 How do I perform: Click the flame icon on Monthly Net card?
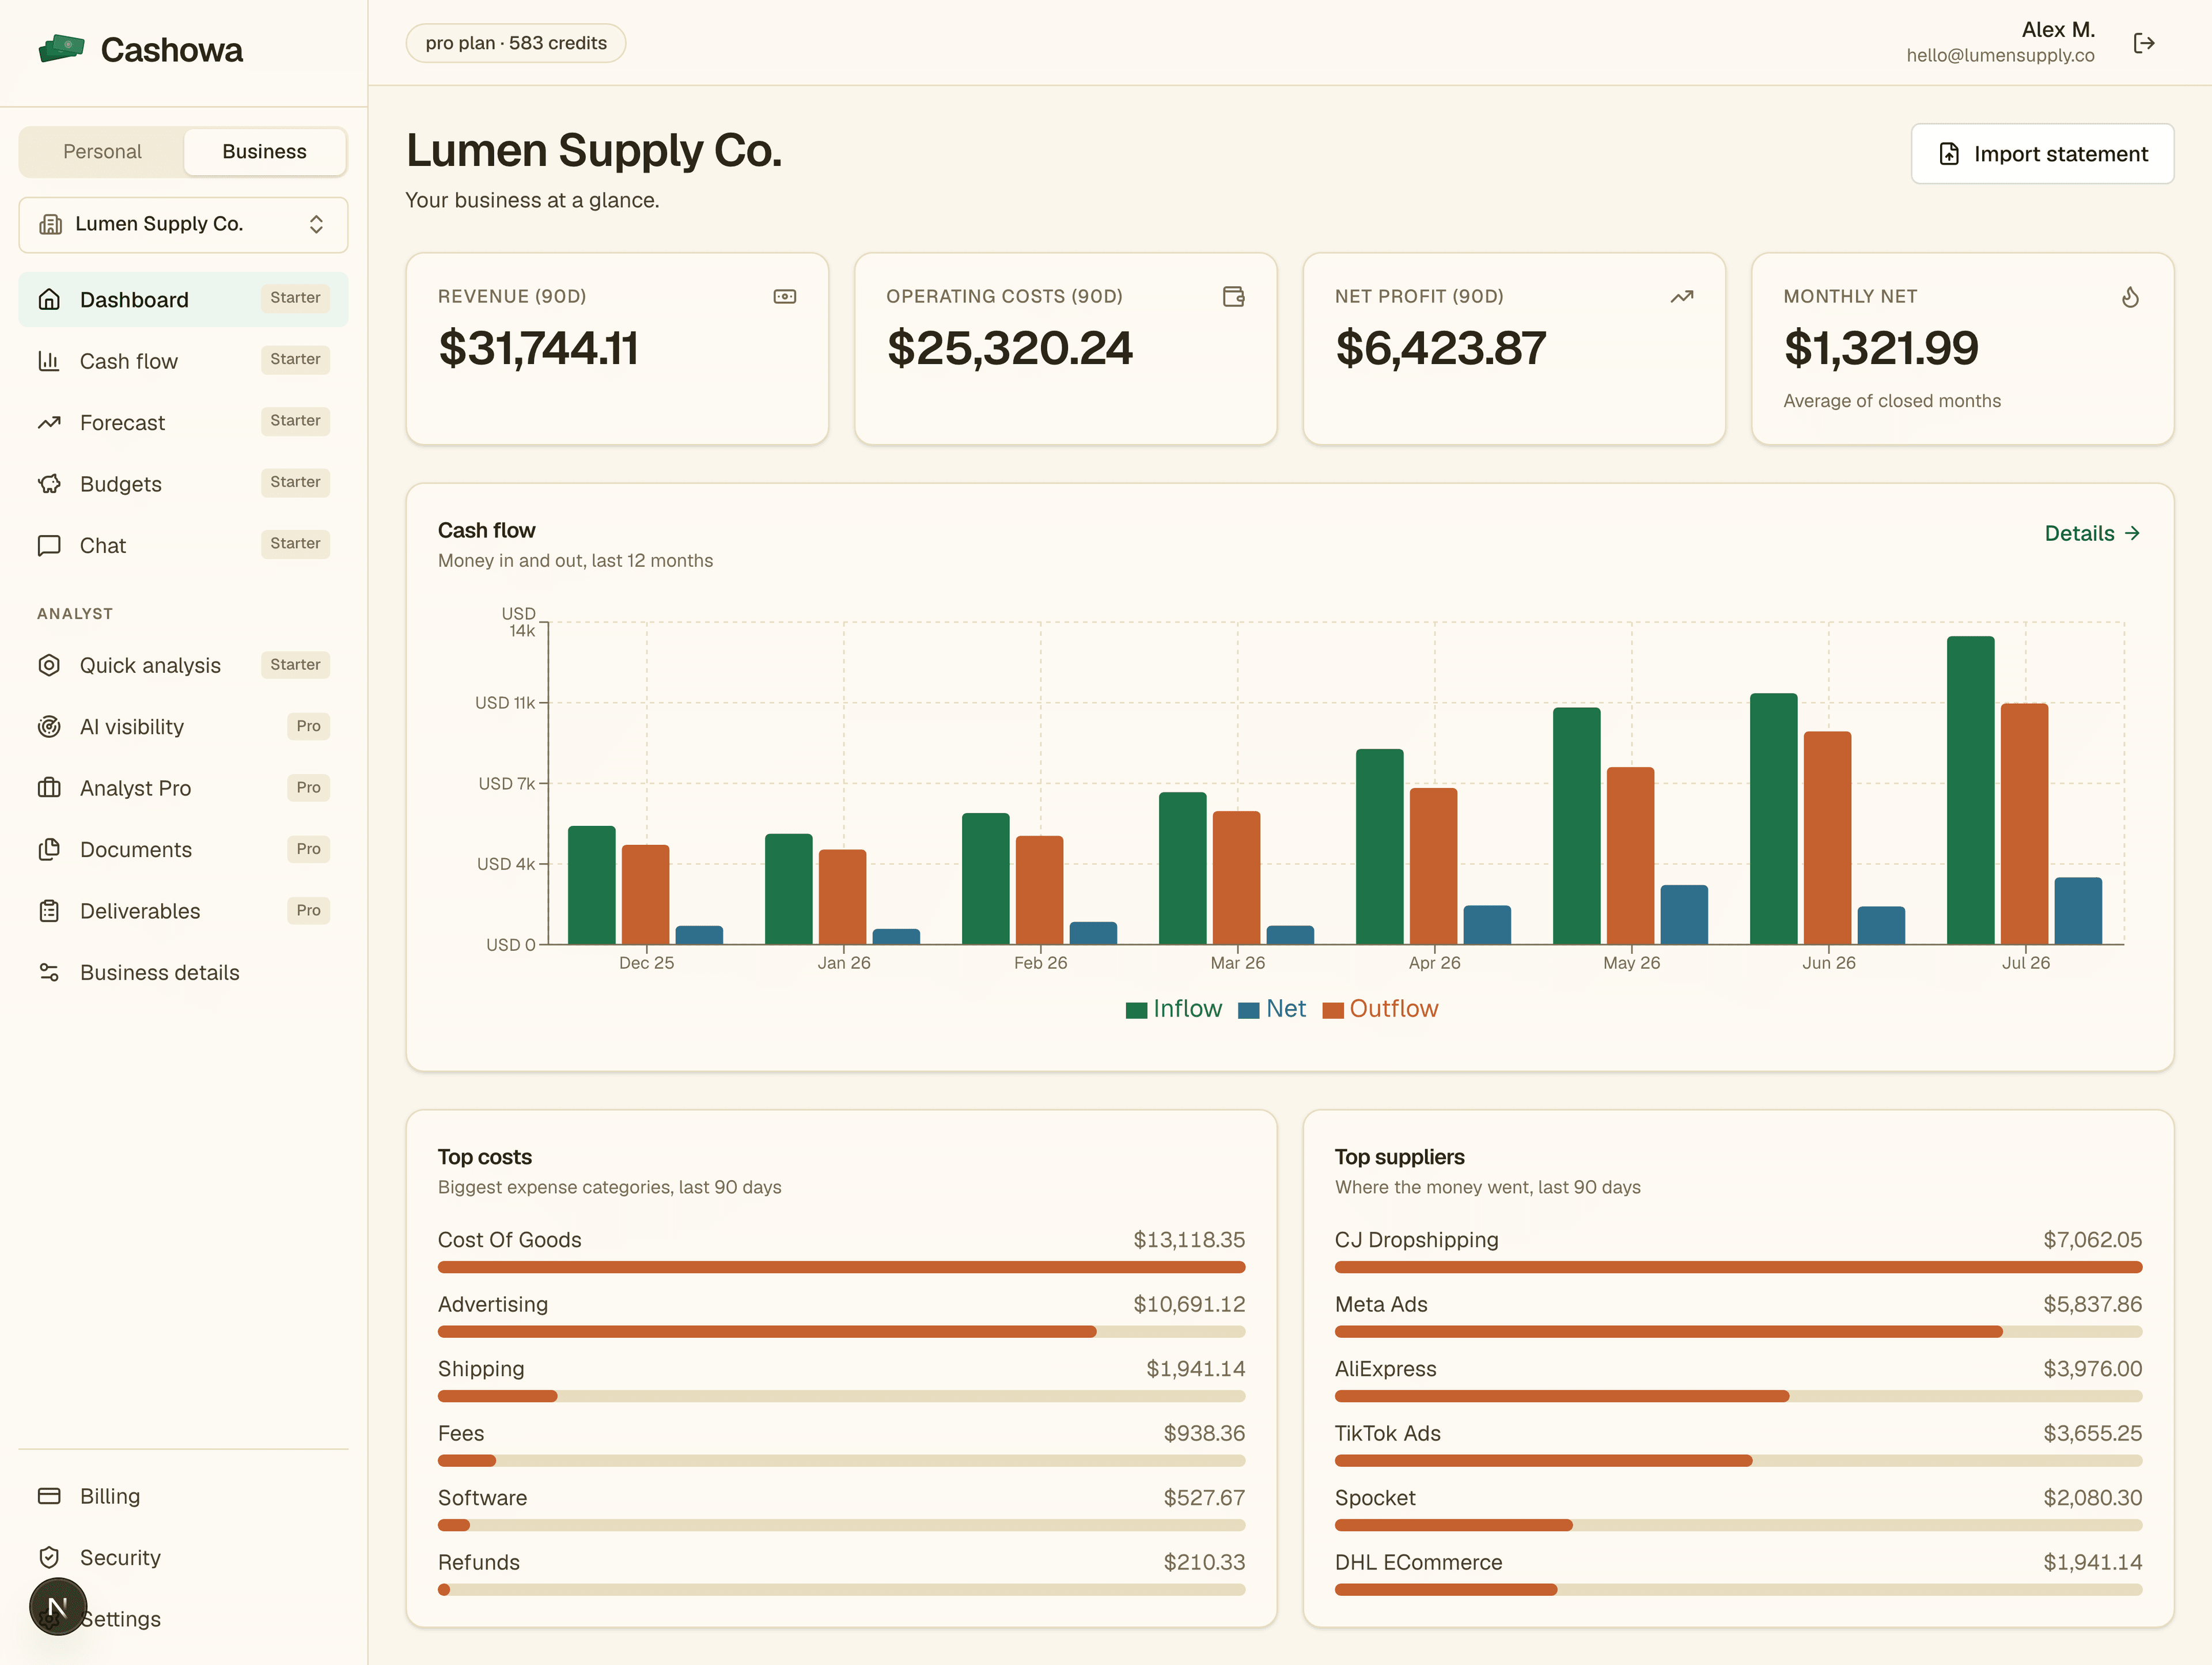point(2131,296)
